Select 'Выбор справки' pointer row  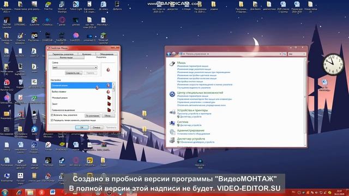pos(81,91)
